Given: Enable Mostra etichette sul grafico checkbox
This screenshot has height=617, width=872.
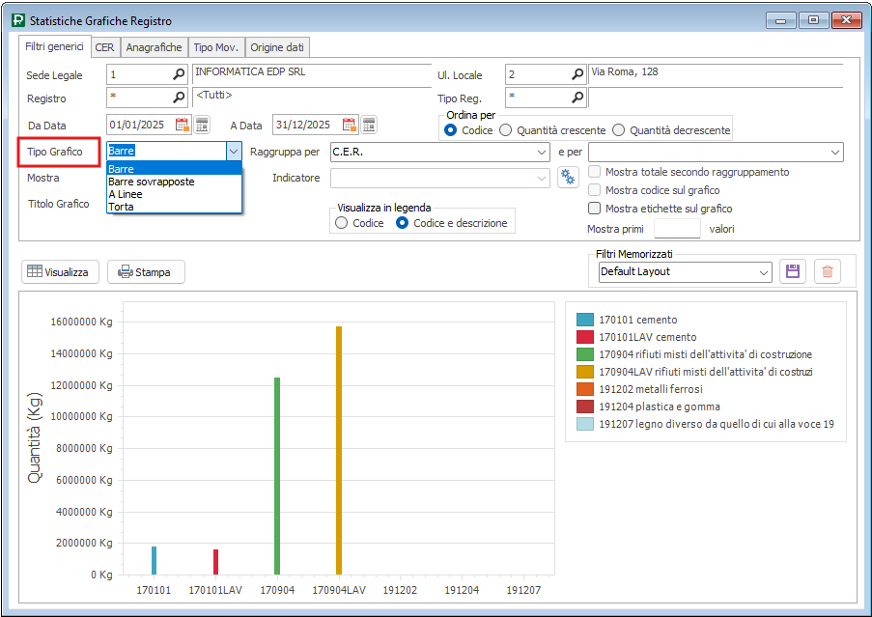Looking at the screenshot, I should pyautogui.click(x=595, y=208).
